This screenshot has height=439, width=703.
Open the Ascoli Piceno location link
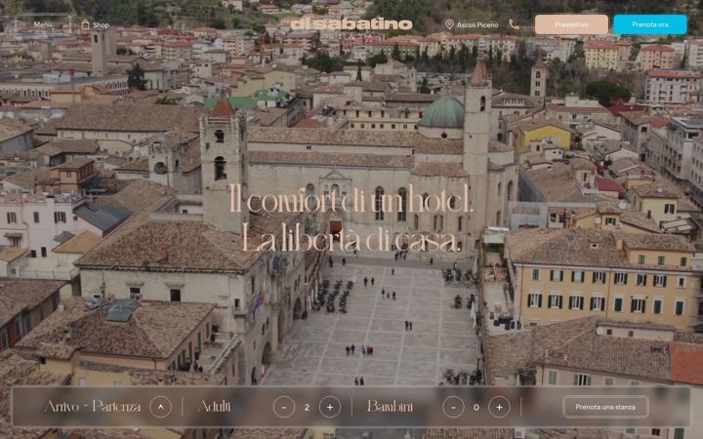click(477, 25)
